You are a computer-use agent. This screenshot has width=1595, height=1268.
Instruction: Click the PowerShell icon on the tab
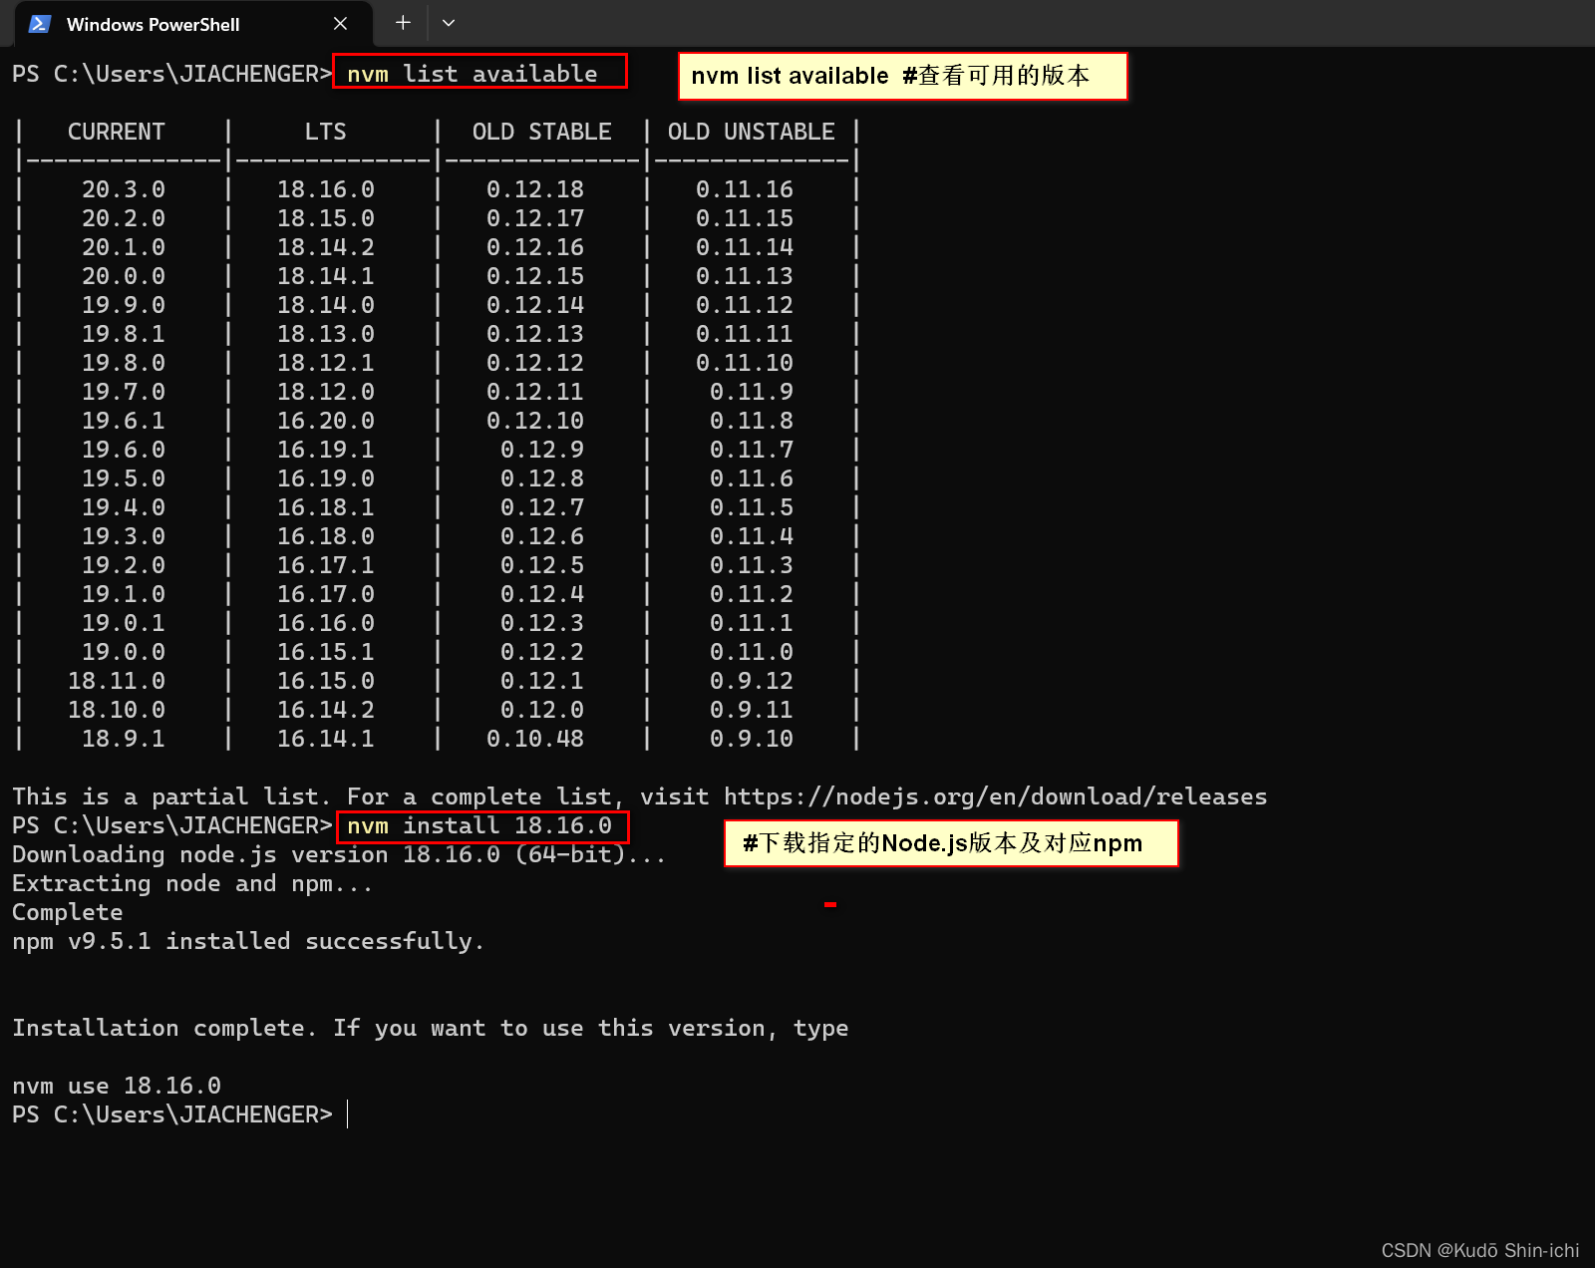[x=40, y=24]
